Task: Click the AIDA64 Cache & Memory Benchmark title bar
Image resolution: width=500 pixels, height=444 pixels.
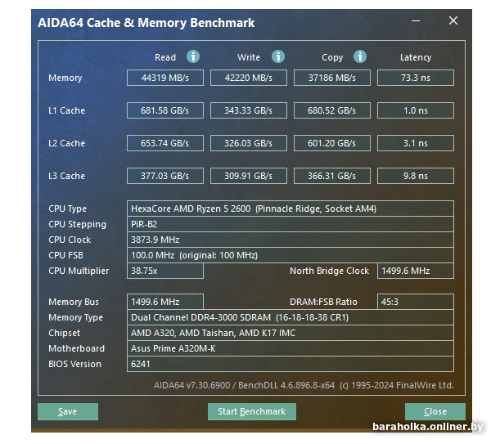Action: tap(205, 22)
